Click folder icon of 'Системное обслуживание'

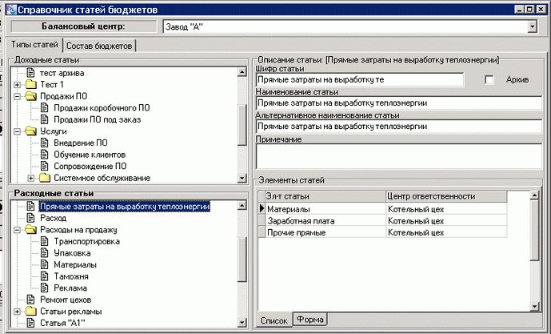[45, 178]
